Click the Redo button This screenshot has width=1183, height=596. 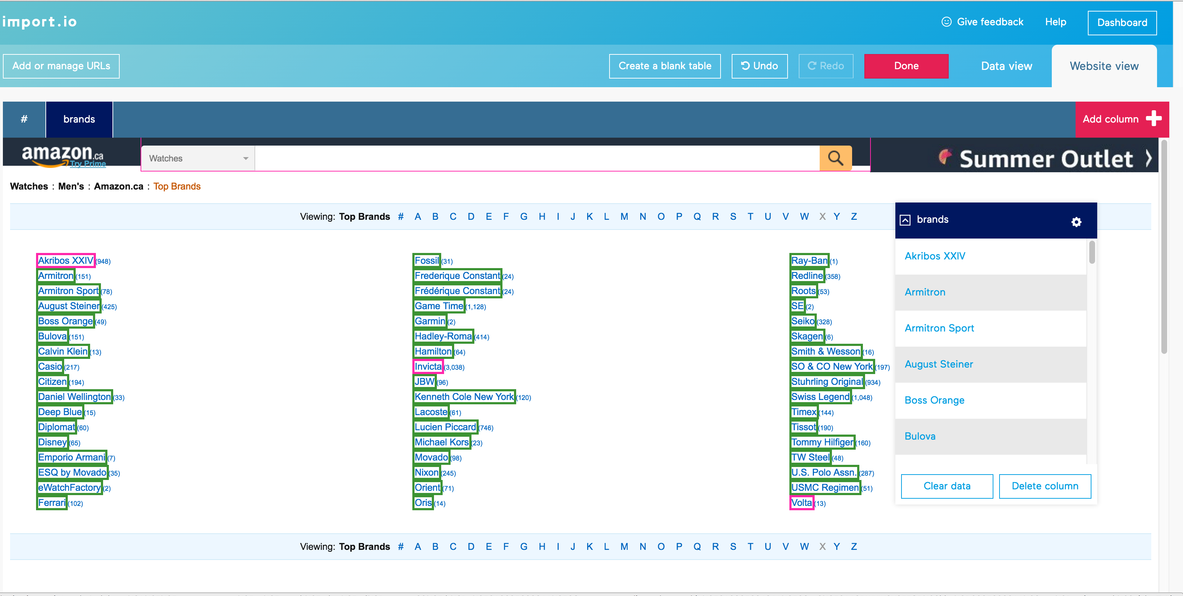[x=826, y=66]
